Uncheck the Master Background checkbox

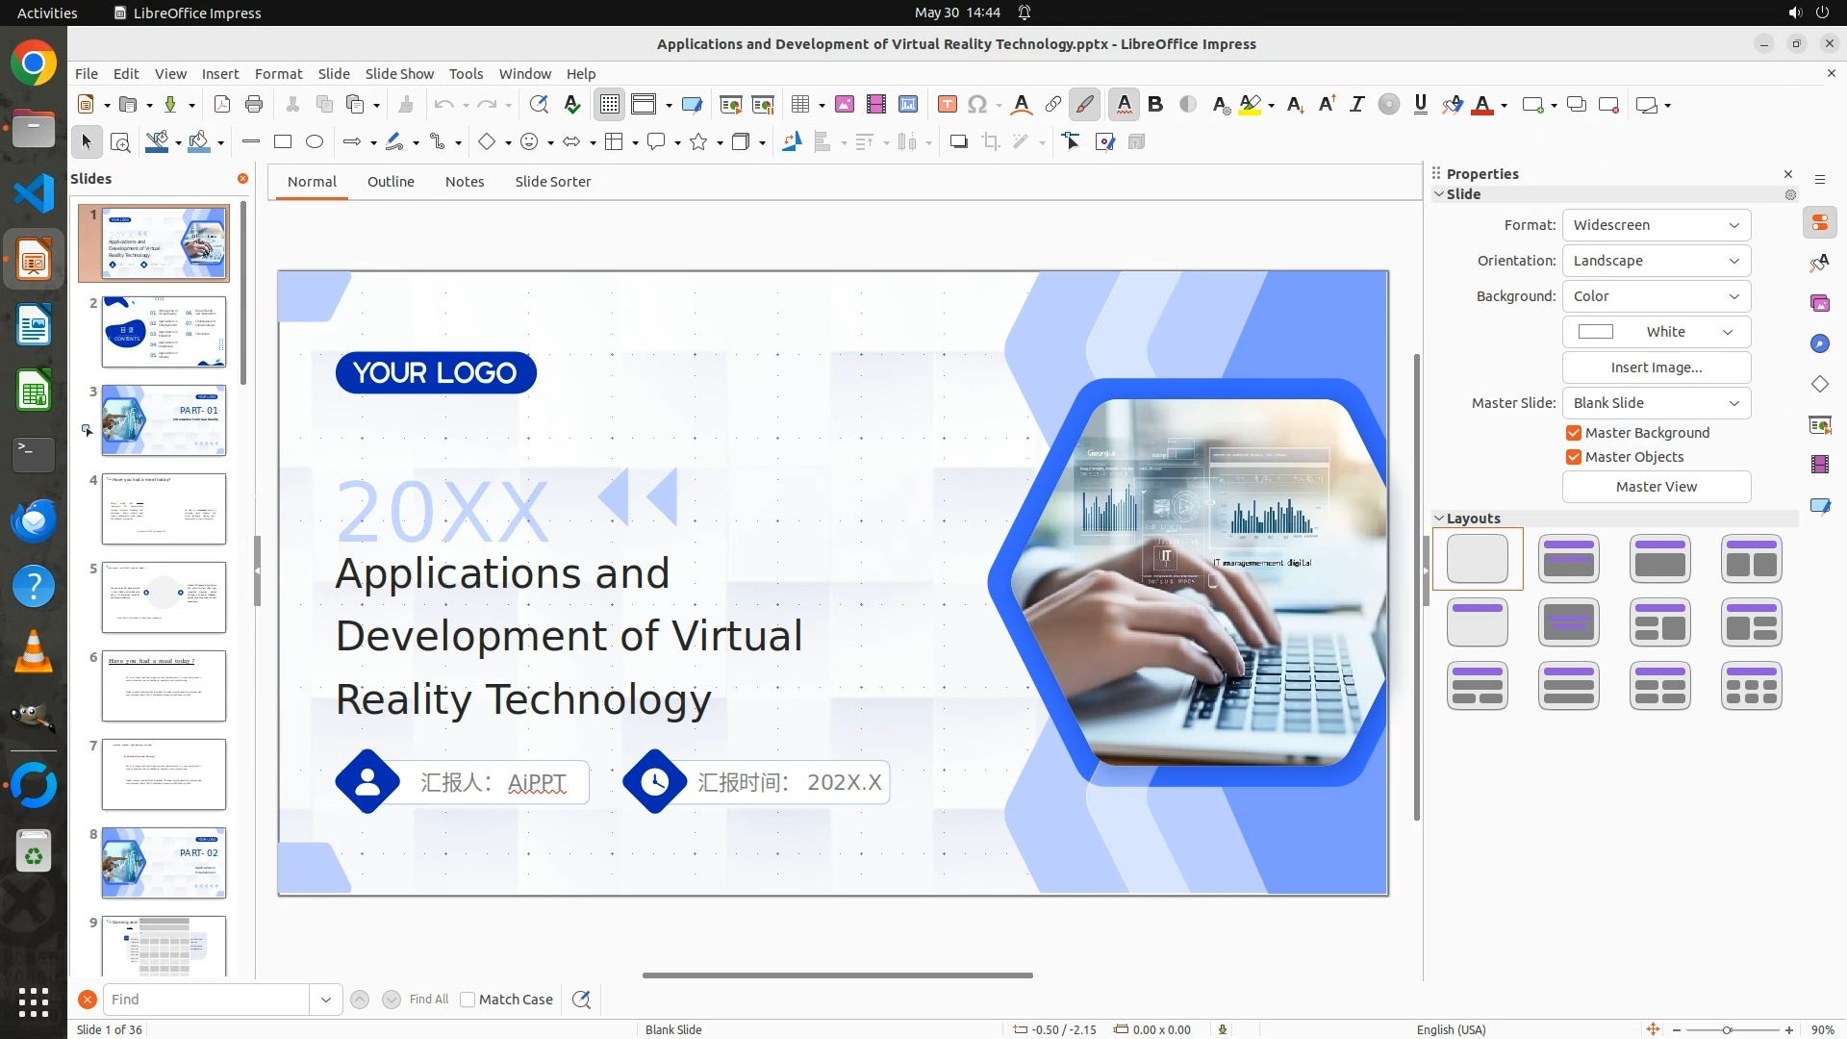point(1574,433)
